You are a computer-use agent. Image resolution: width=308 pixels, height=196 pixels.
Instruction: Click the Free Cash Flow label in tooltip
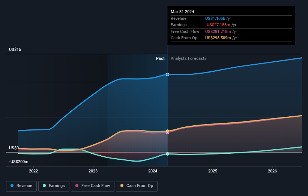[185, 31]
